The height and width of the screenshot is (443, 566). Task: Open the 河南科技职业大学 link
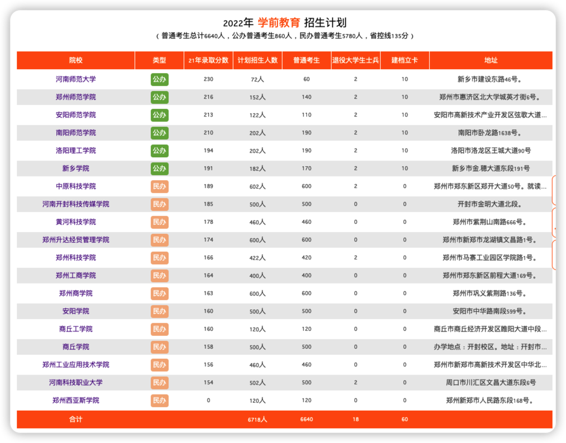(x=75, y=382)
